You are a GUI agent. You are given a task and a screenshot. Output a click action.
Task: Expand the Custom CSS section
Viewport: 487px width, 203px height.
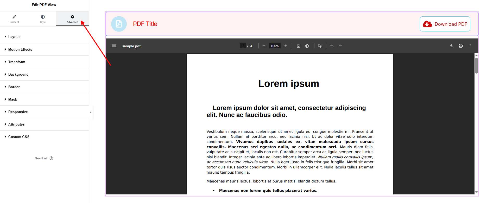pos(19,137)
